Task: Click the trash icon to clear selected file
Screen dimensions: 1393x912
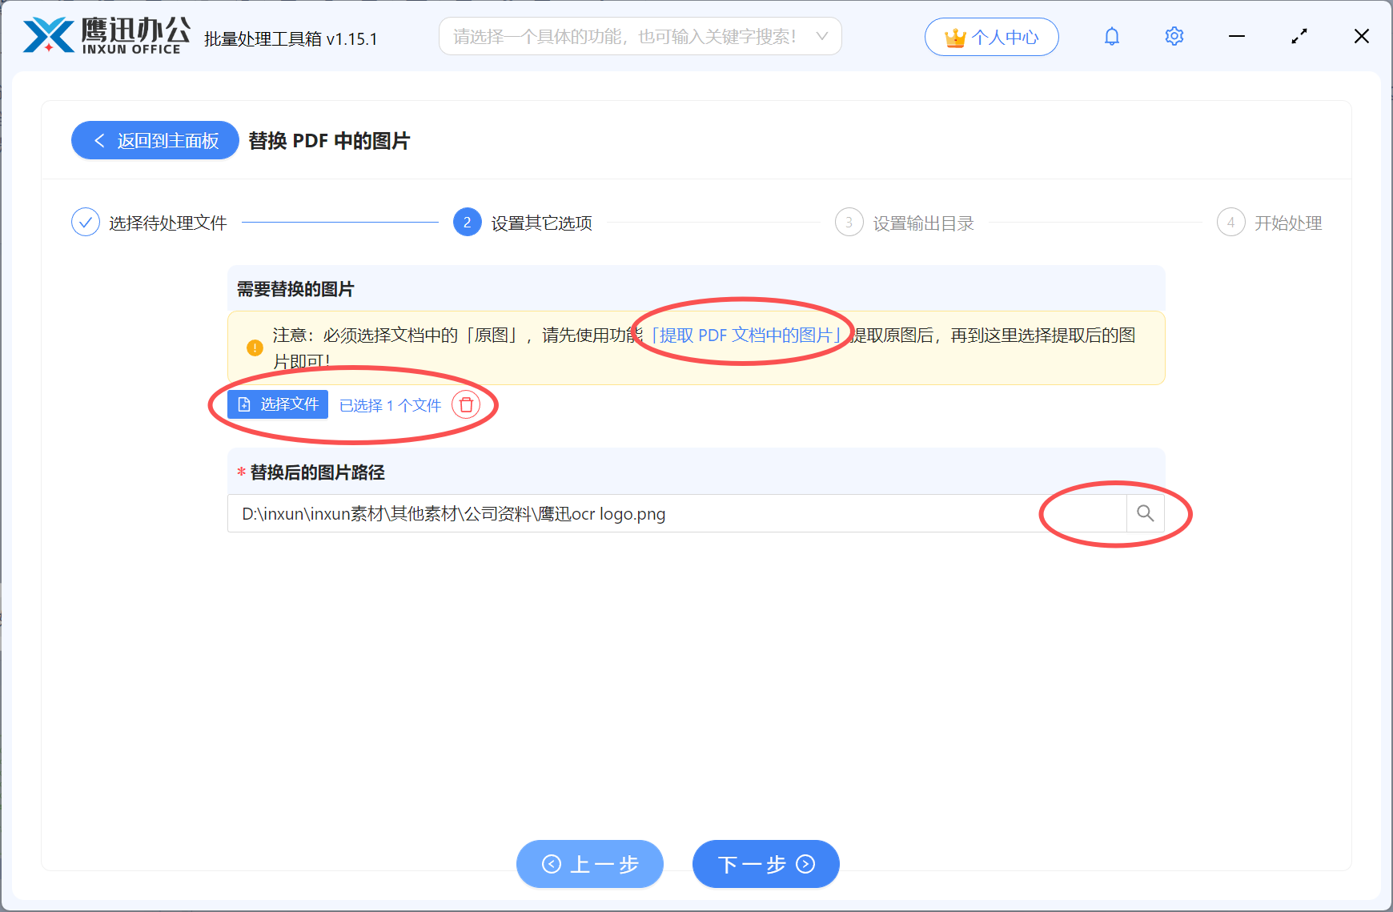Action: tap(467, 405)
